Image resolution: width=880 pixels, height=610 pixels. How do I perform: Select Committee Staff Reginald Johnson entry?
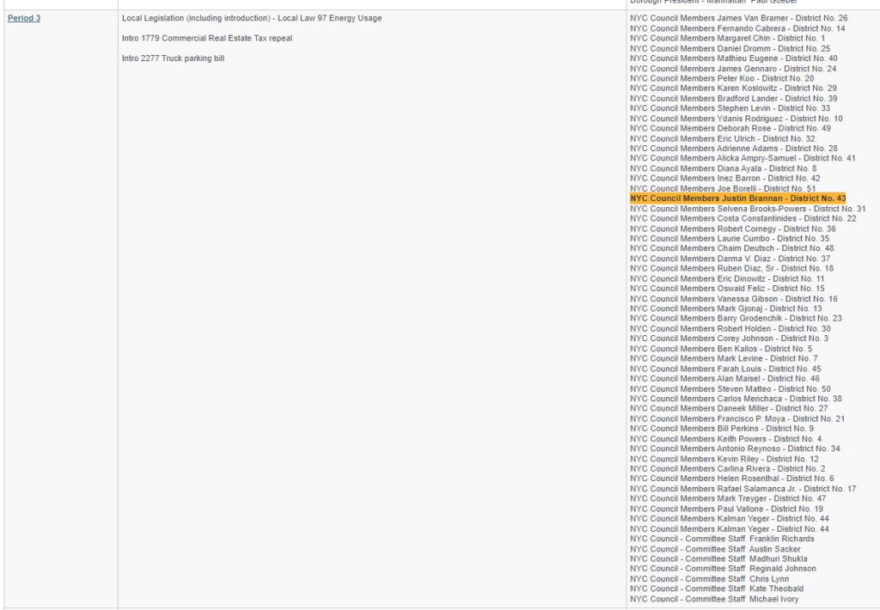(723, 569)
